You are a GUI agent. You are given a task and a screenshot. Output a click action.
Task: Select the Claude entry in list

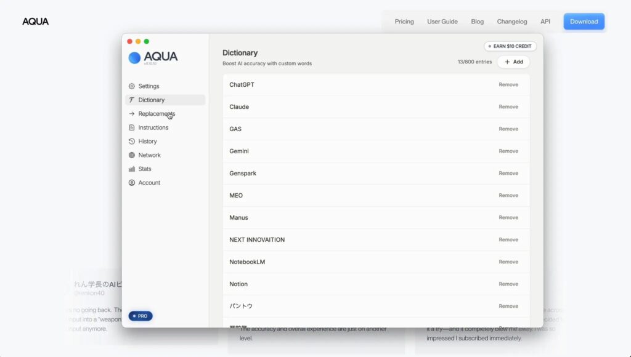pyautogui.click(x=239, y=107)
